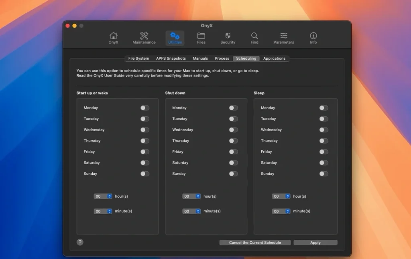Turn on Monday in Sleep column

tap(324, 108)
